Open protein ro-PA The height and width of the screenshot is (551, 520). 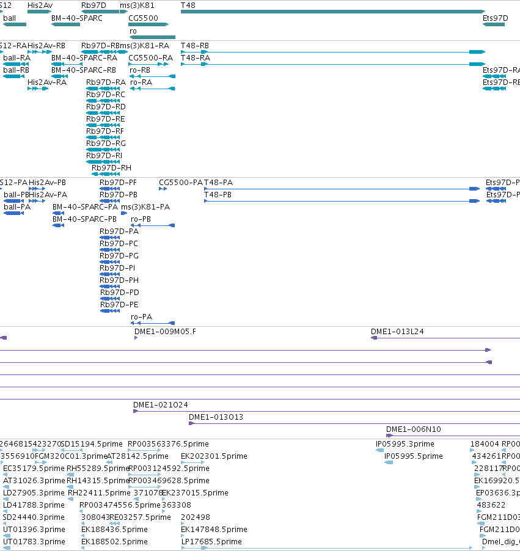click(x=153, y=323)
